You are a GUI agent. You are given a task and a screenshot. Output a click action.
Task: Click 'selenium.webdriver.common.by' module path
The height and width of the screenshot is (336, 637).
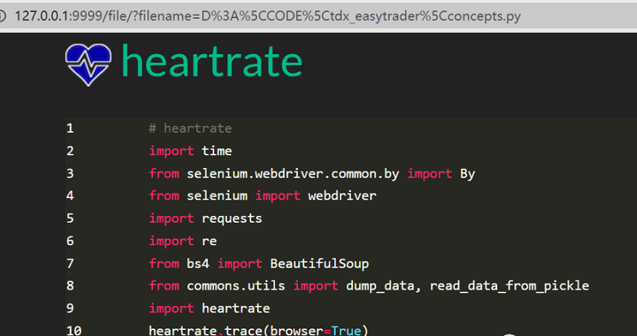pyautogui.click(x=293, y=174)
